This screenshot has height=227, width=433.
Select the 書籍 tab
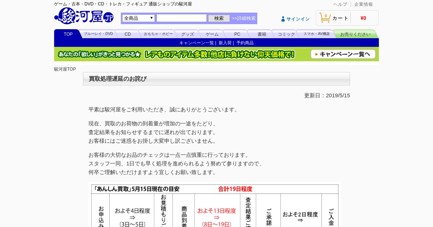262,34
